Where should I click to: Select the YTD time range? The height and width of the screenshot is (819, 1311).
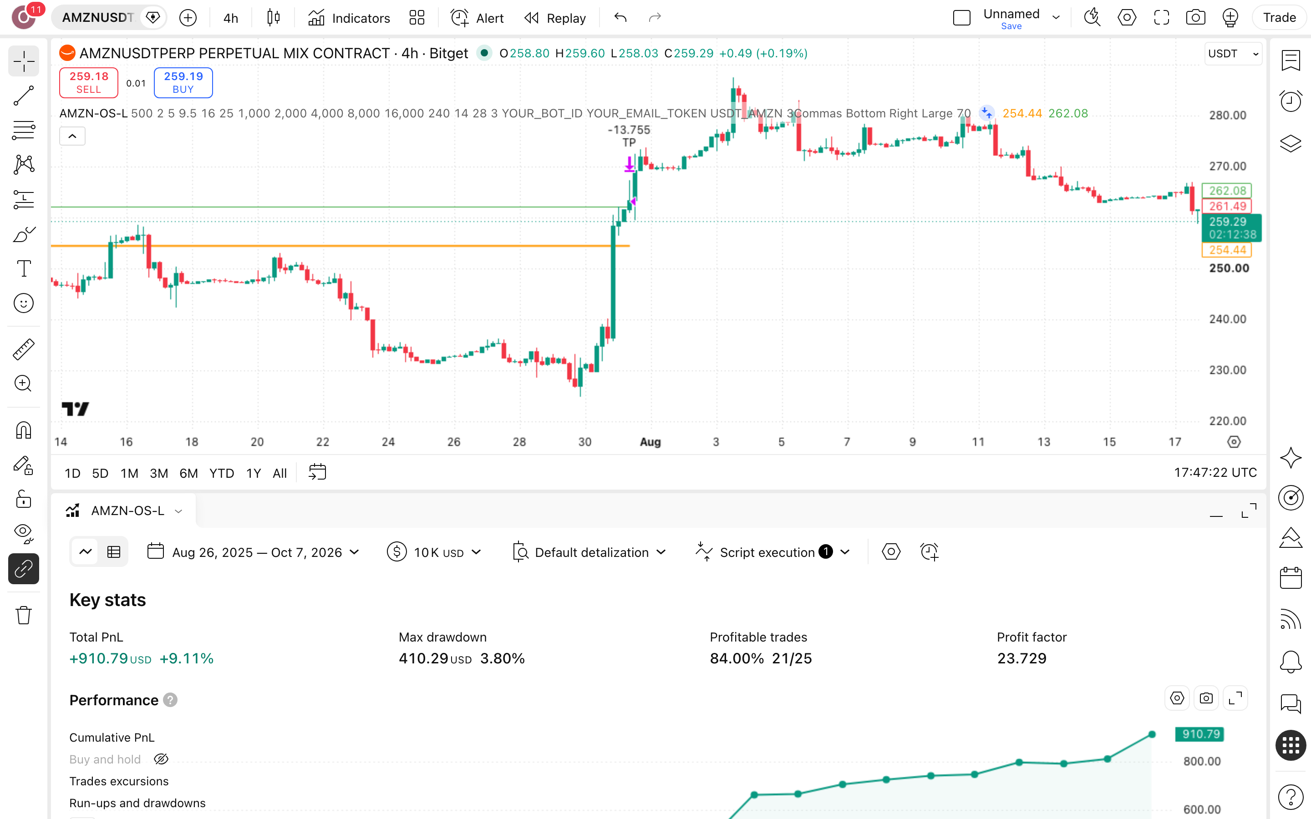pos(222,473)
